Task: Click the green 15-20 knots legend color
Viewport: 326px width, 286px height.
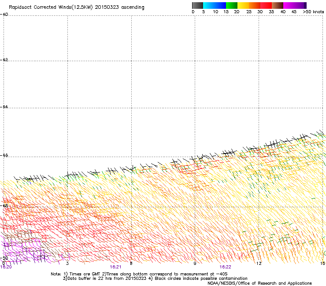Action: tap(232, 5)
